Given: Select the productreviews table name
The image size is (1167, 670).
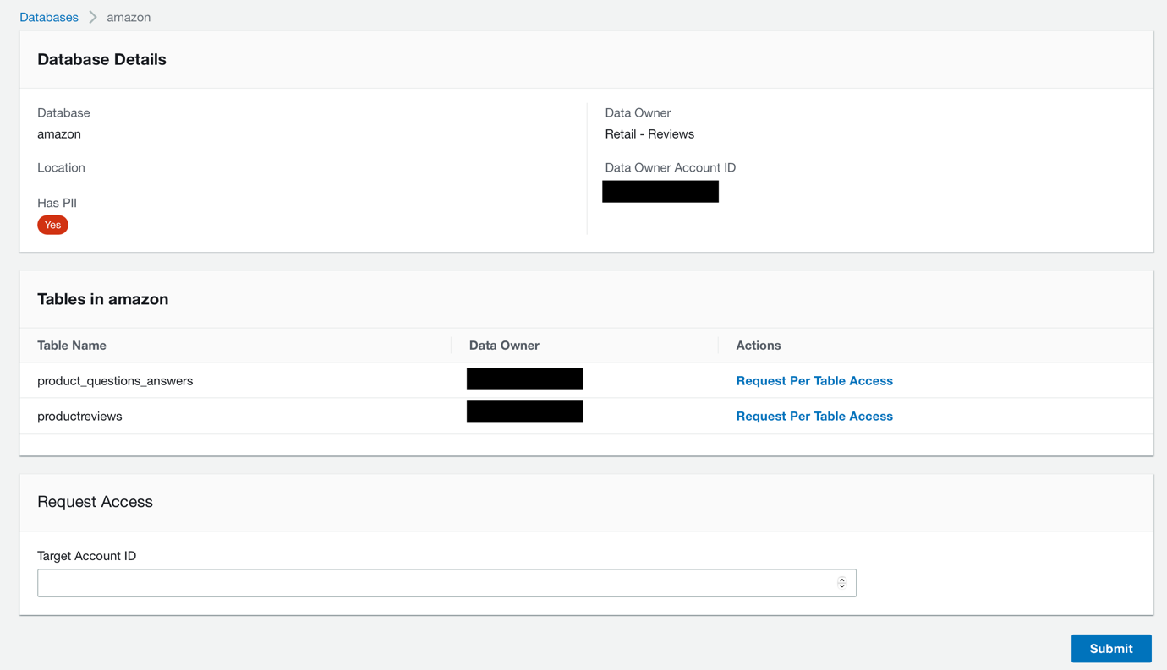Looking at the screenshot, I should [x=79, y=417].
